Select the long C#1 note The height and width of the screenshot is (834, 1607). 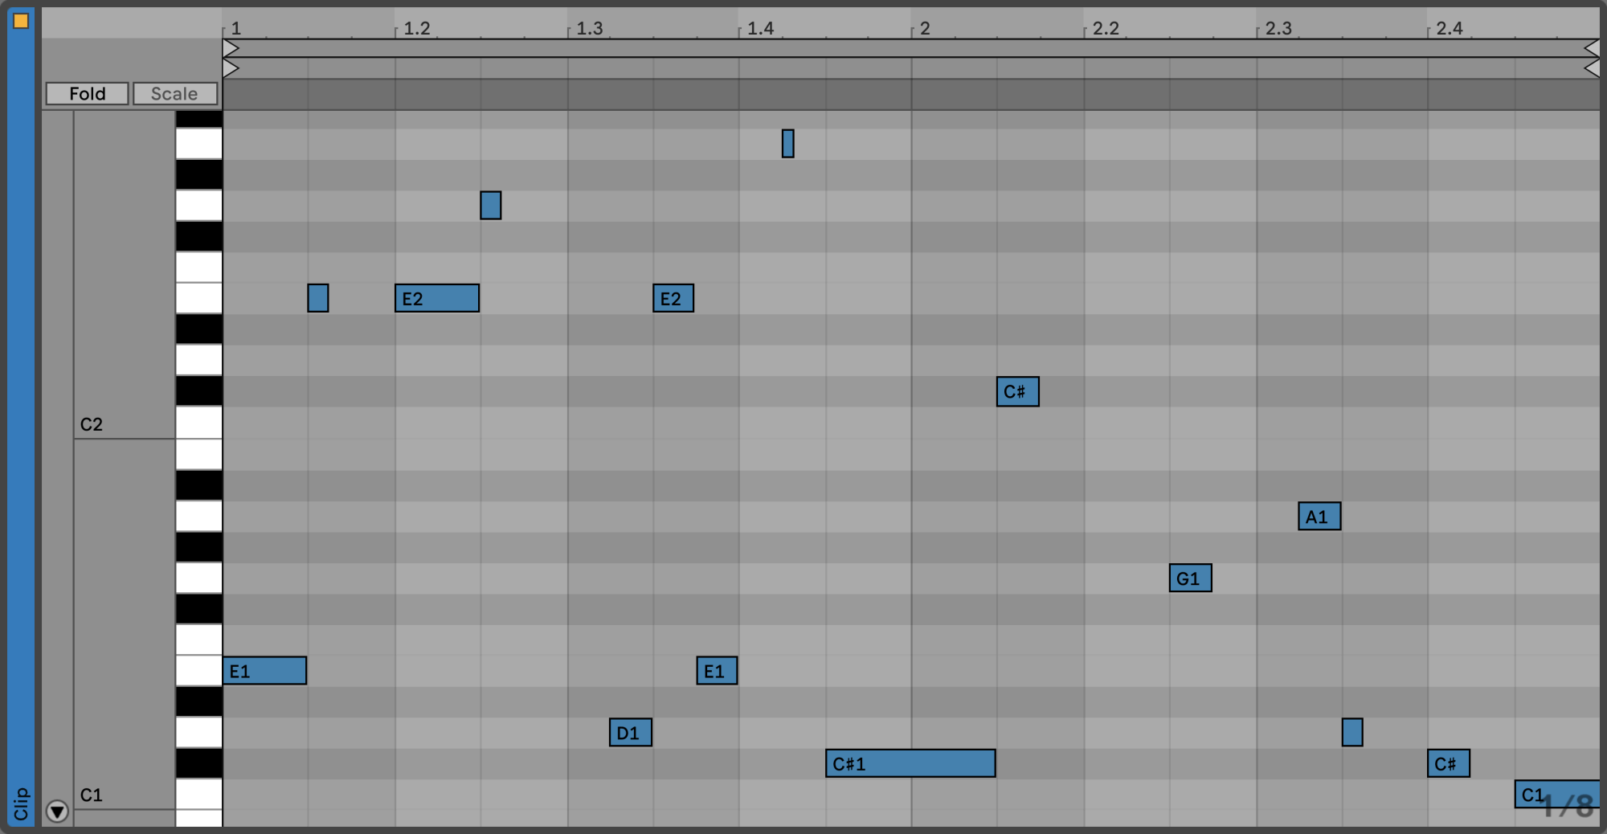[910, 763]
